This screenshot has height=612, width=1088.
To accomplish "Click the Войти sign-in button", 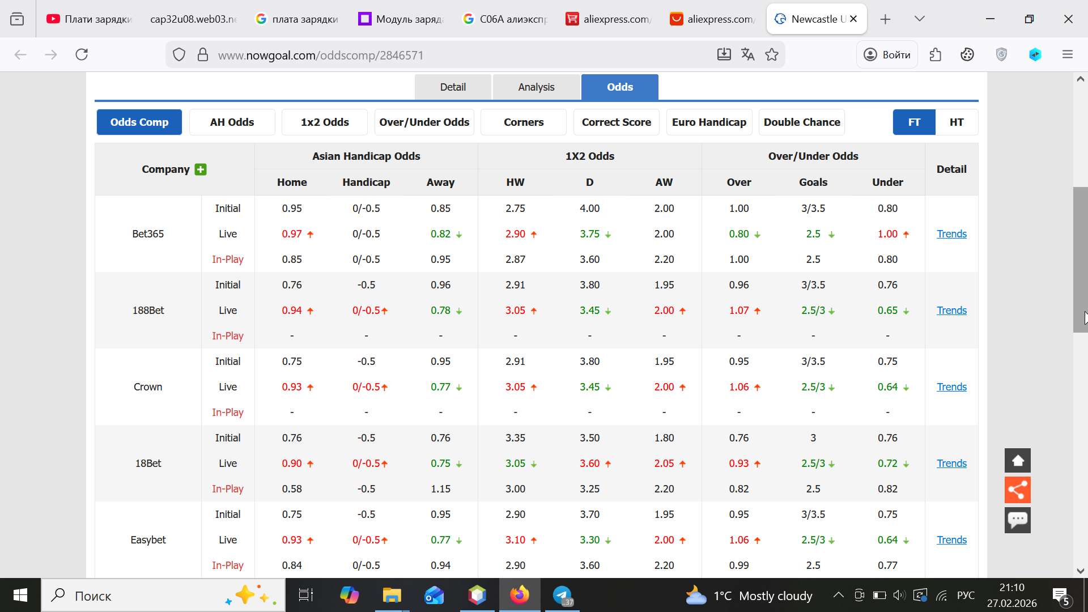I will [887, 55].
